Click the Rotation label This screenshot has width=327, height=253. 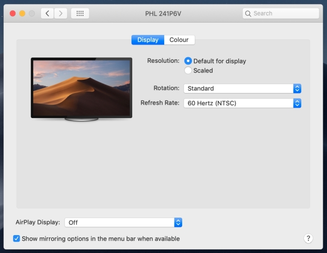167,88
